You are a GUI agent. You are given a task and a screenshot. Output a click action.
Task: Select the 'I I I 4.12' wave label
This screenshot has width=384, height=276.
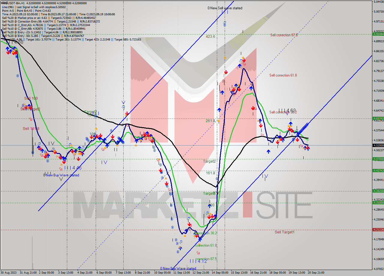198,261
